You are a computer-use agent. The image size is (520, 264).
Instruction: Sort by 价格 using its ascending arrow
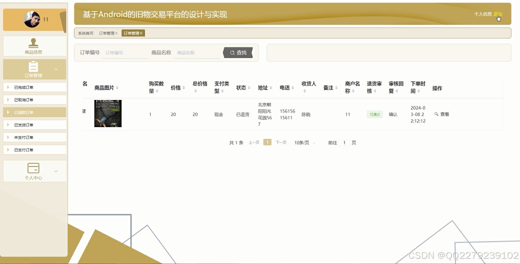[x=183, y=87]
